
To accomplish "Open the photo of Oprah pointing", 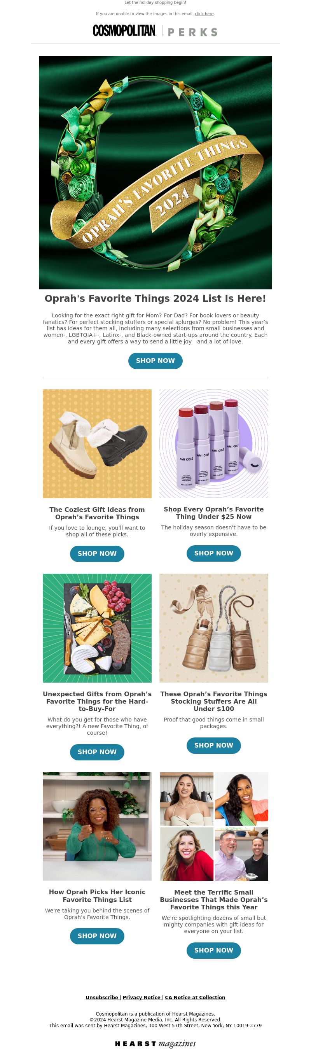I will pyautogui.click(x=97, y=827).
